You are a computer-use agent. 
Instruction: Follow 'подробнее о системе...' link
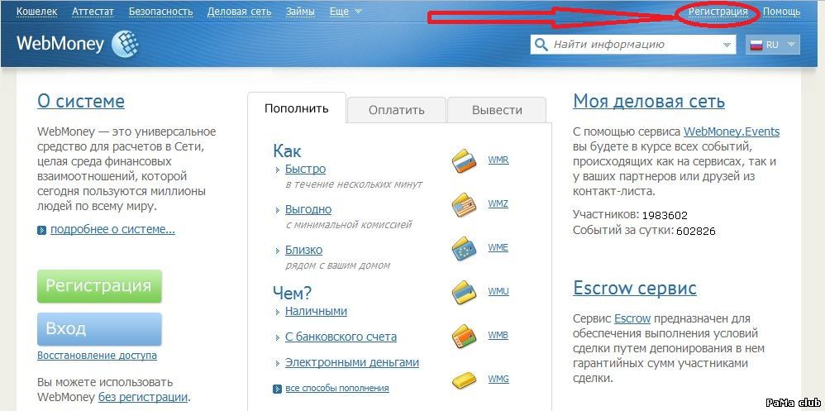point(112,230)
